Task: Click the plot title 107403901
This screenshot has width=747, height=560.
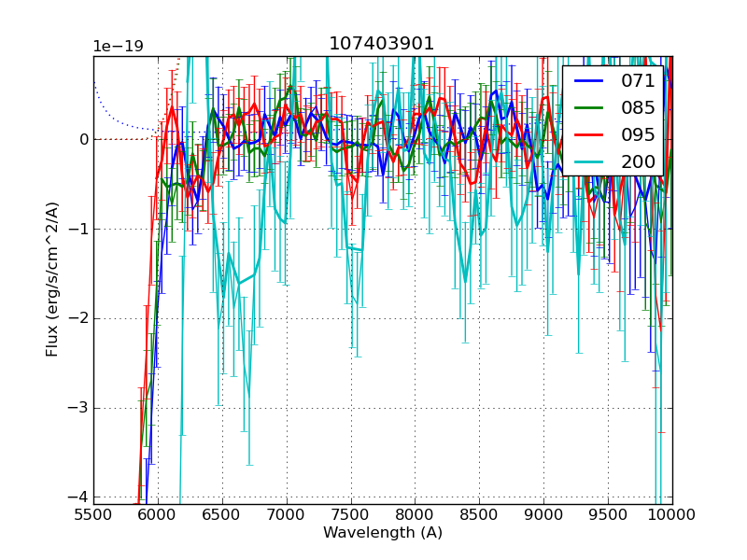Action: 382,44
